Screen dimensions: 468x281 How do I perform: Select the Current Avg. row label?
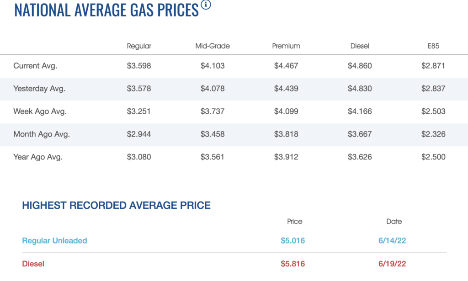35,66
